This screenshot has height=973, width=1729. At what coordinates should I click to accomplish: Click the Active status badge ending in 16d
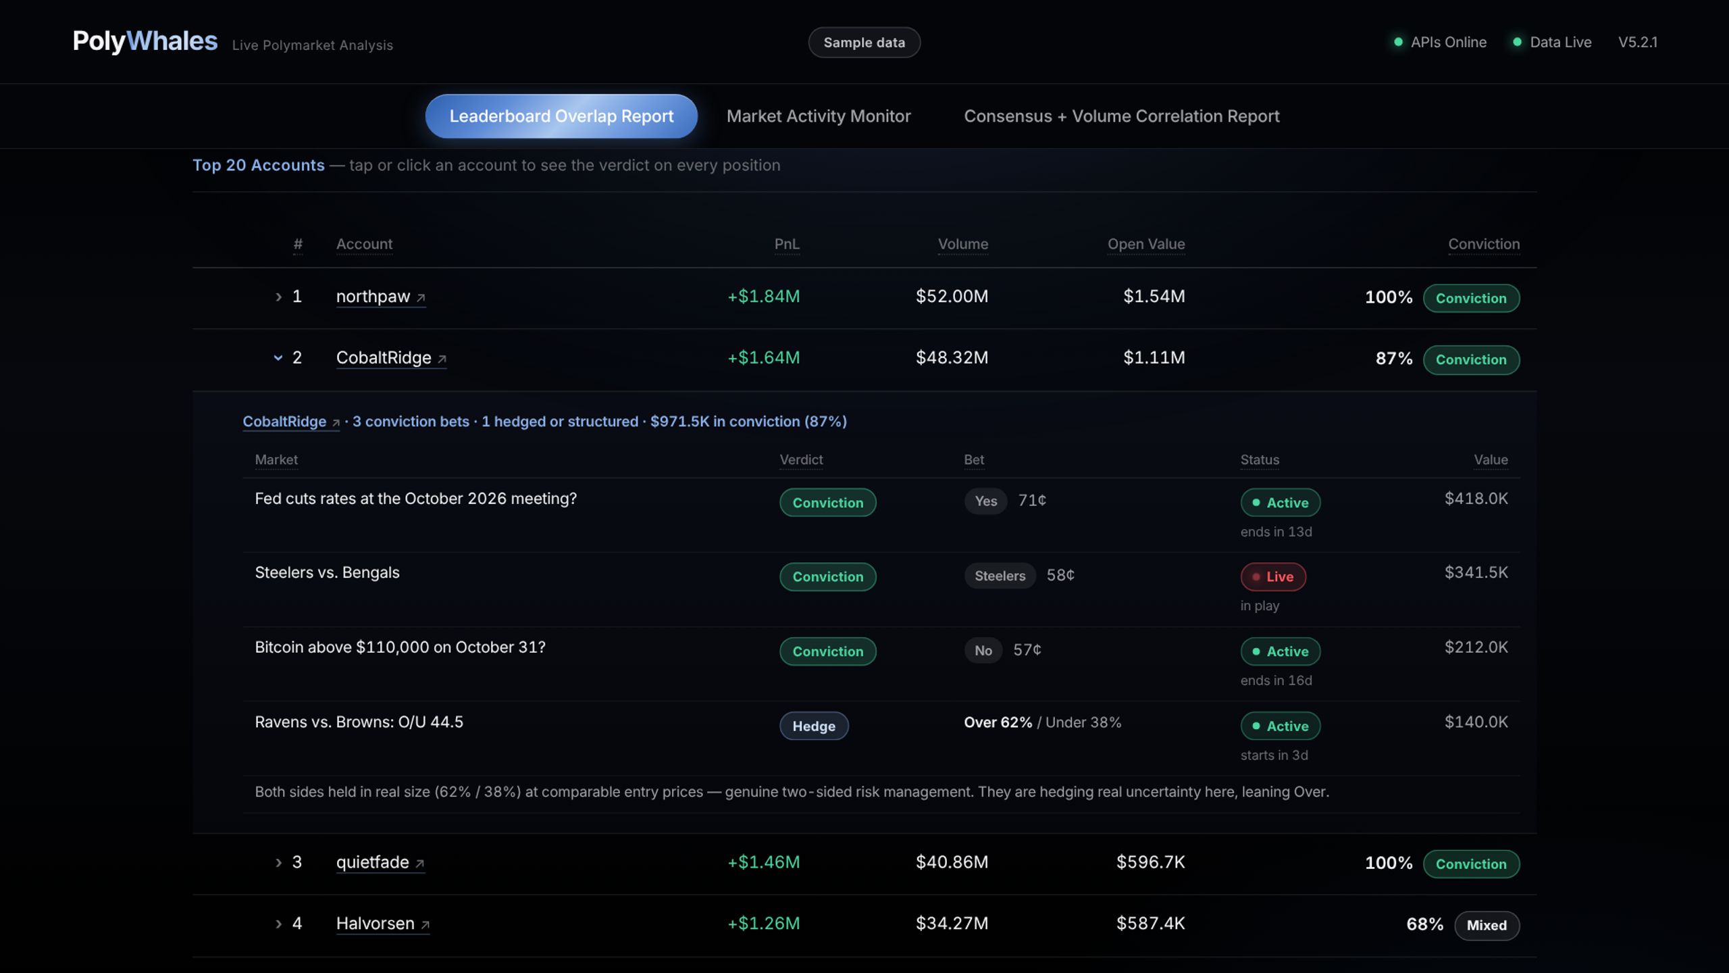click(x=1281, y=652)
